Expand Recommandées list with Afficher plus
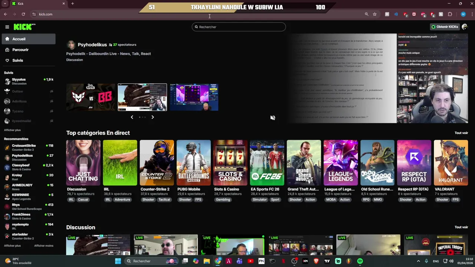Screen dimensions: 475x267 12,245
